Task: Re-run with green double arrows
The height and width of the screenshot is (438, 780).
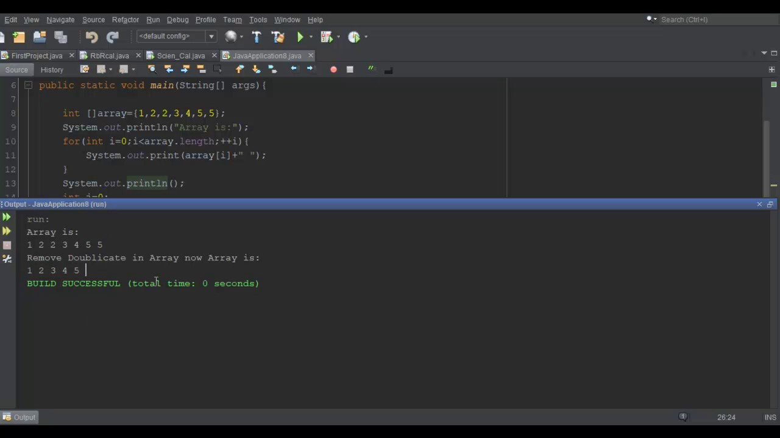Action: [7, 217]
